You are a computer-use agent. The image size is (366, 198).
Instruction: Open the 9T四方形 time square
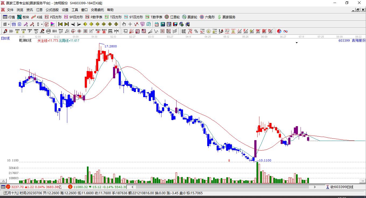133,17
